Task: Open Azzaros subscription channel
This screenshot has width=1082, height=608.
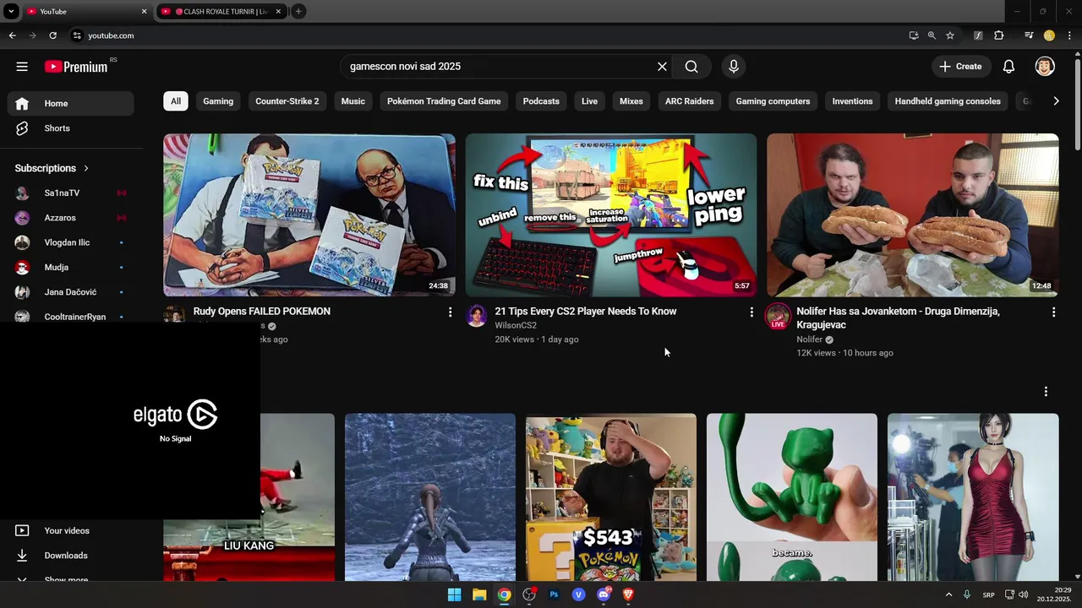Action: (x=71, y=218)
